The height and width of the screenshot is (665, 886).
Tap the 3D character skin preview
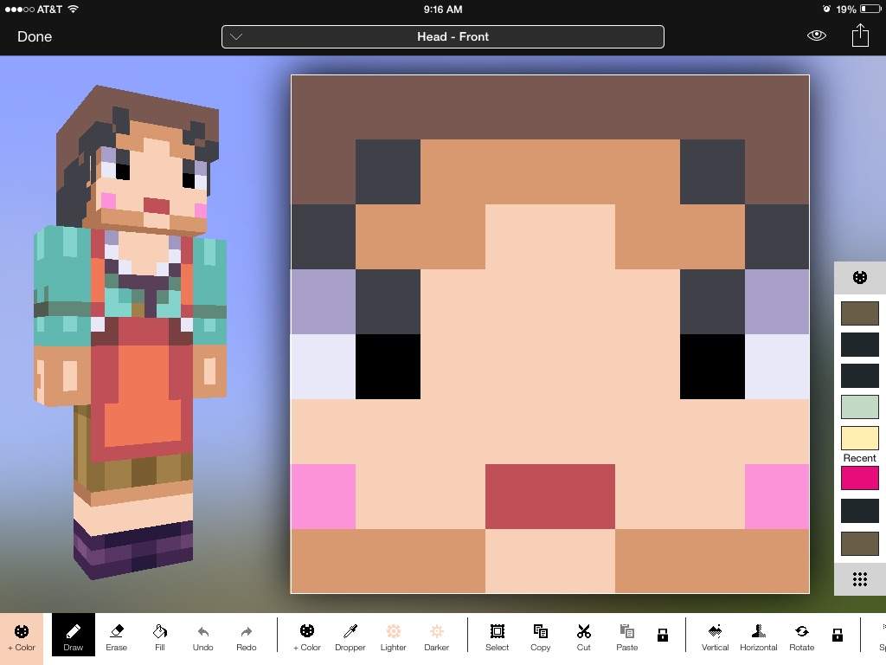(132, 333)
